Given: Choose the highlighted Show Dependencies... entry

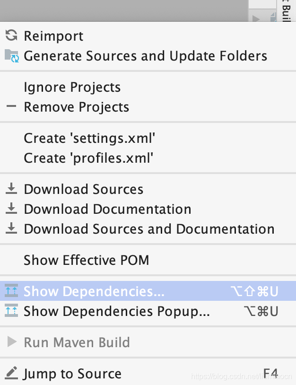Looking at the screenshot, I should [x=148, y=291].
